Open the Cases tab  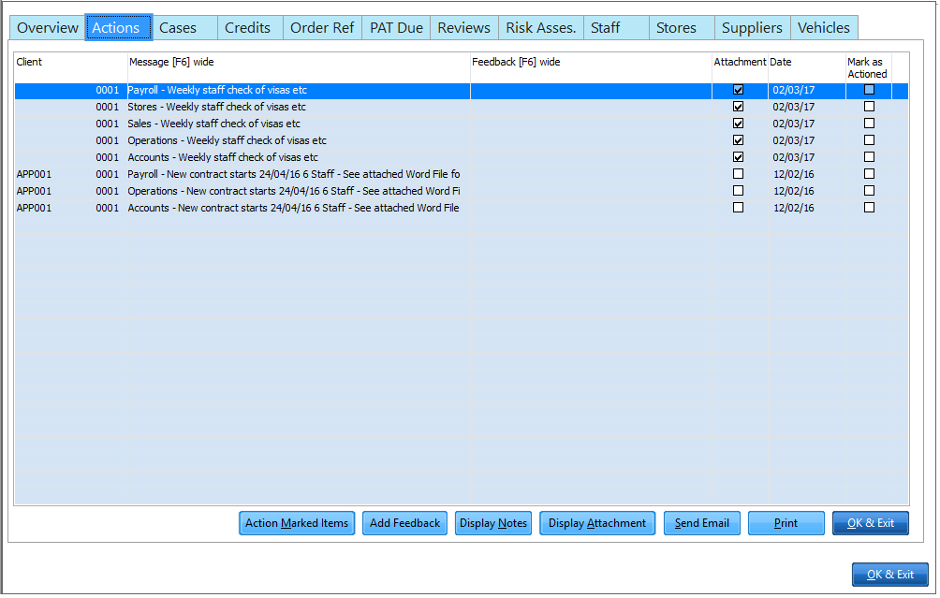point(184,28)
